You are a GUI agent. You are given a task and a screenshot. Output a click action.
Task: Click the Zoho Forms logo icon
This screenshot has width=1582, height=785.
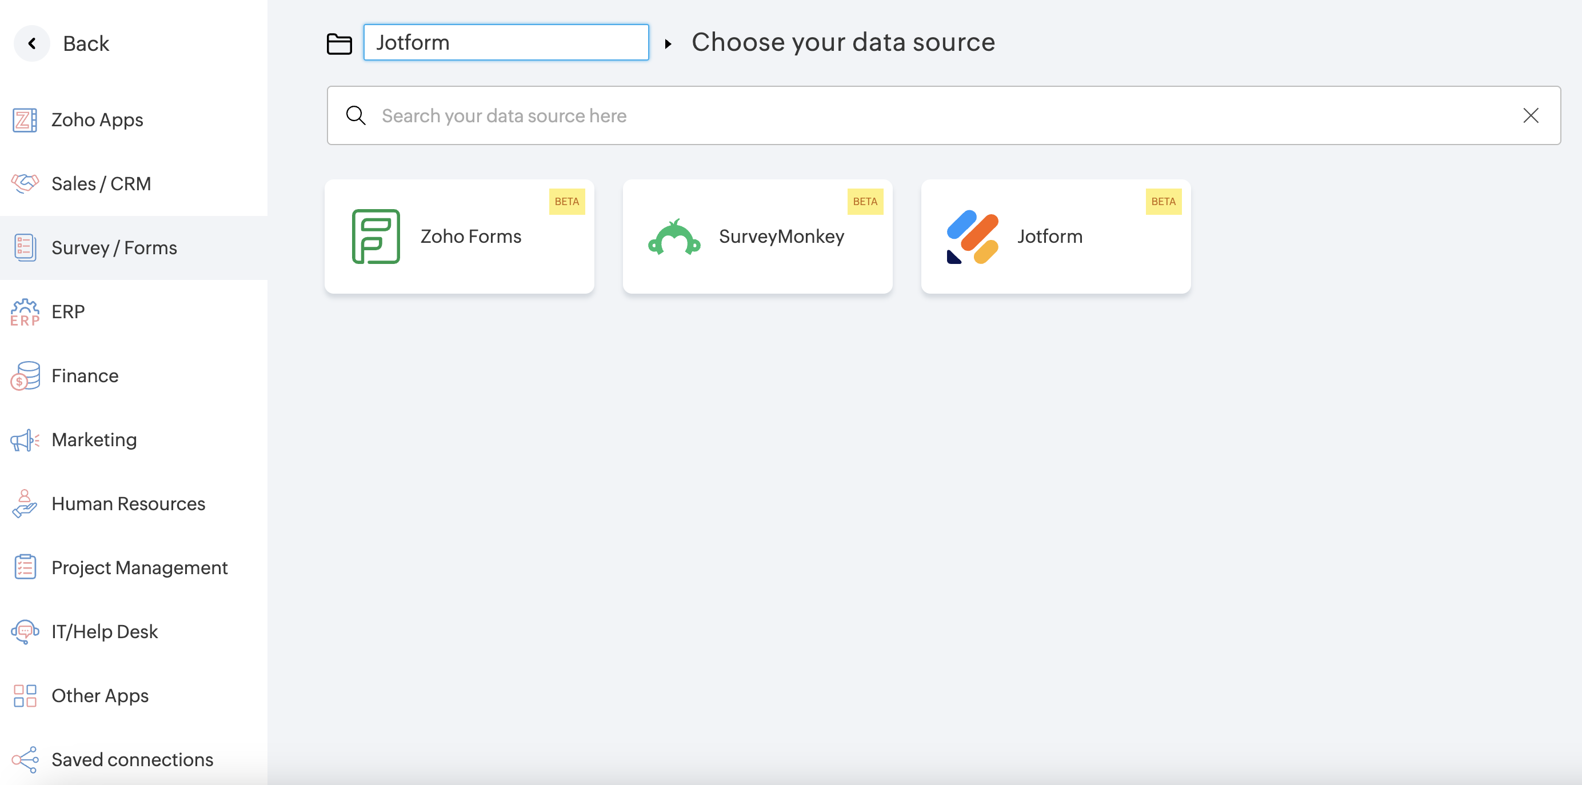(x=375, y=237)
